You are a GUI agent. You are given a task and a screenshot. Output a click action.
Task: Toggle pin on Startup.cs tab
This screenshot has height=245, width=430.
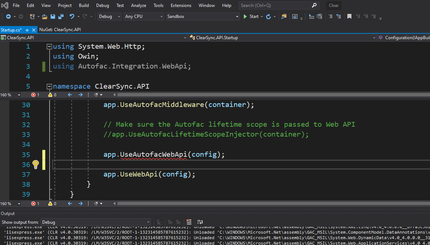[27, 30]
